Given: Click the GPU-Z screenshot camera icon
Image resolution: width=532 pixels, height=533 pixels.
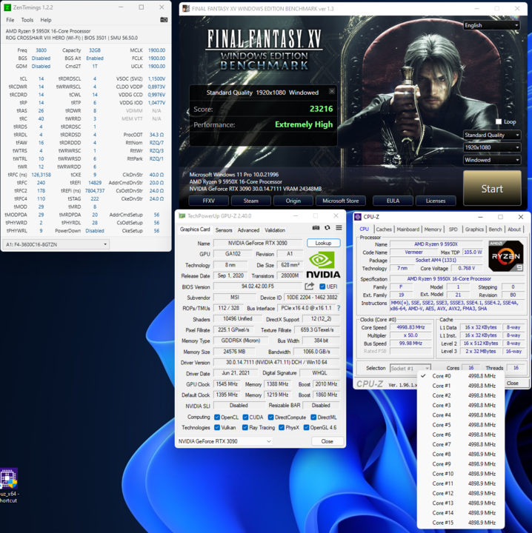Looking at the screenshot, I should (316, 229).
